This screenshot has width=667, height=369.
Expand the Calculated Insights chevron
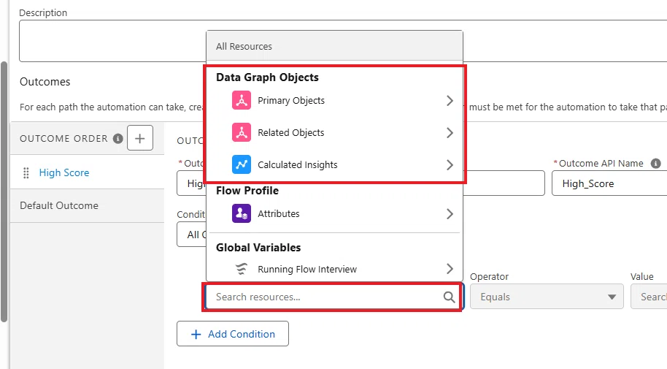click(450, 164)
